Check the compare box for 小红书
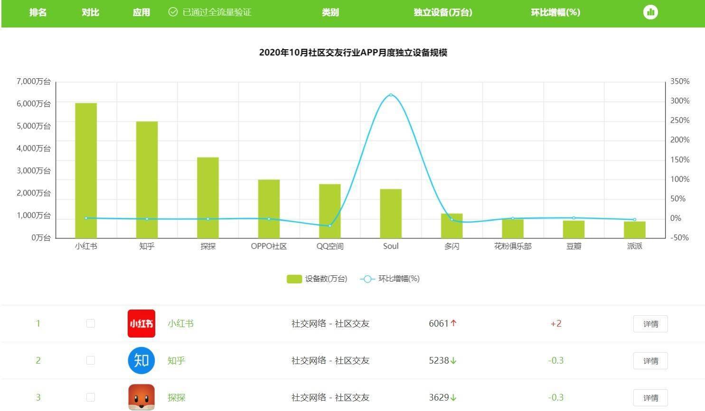Viewport: 705px width, 411px height. [x=91, y=323]
